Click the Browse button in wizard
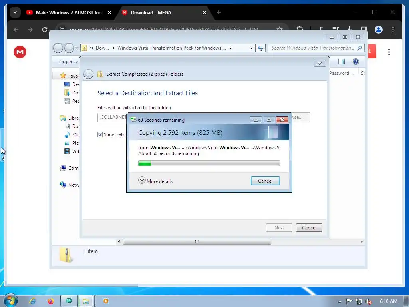409x307 pixels. pos(301,117)
